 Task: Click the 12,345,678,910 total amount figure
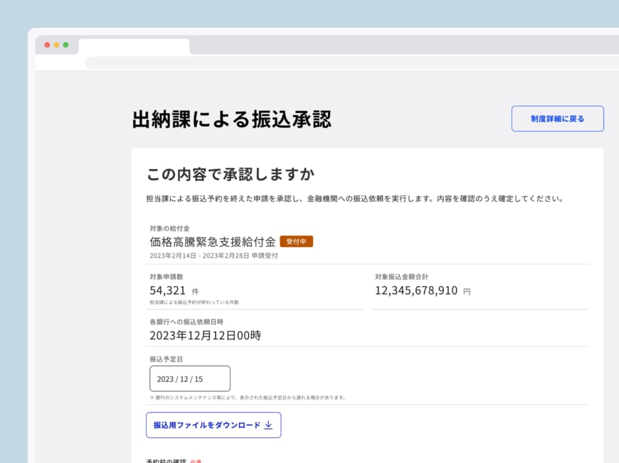[x=417, y=290]
